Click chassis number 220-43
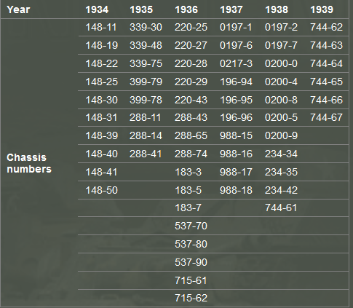The width and height of the screenshot is (353, 308). tap(191, 100)
